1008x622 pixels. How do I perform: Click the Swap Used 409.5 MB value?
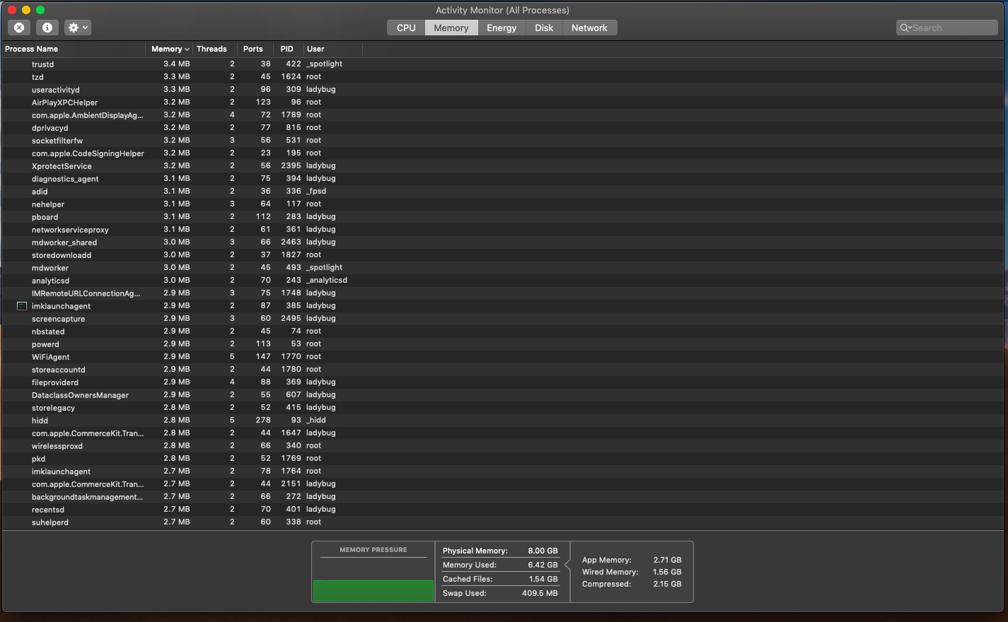[x=540, y=593]
